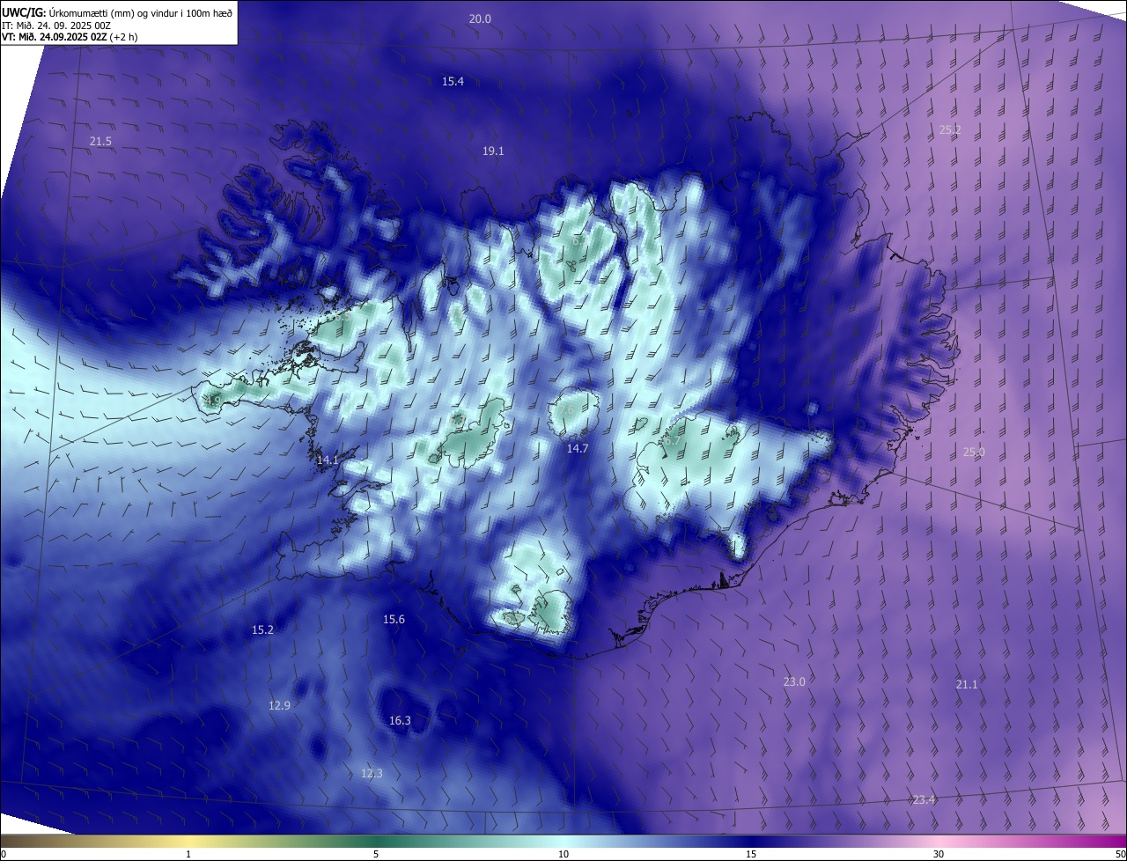1127x861 pixels.
Task: Click the faint 4.9 value on the western peninsula
Action: pos(213,401)
